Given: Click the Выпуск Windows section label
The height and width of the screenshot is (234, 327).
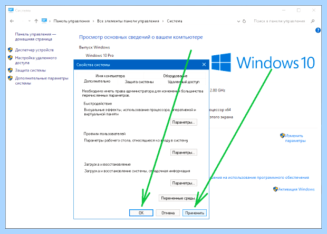Looking at the screenshot, I should [94, 47].
